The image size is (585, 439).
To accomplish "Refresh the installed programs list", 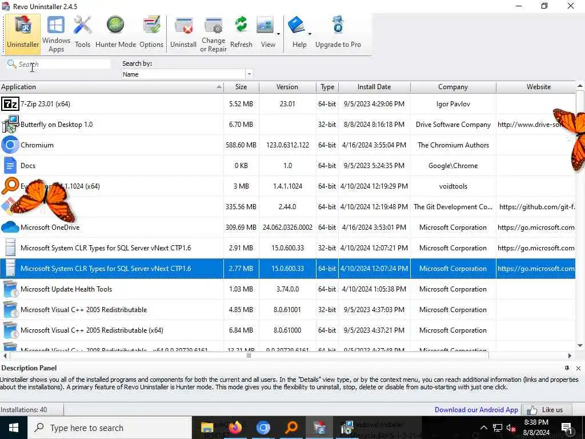I will point(241,33).
